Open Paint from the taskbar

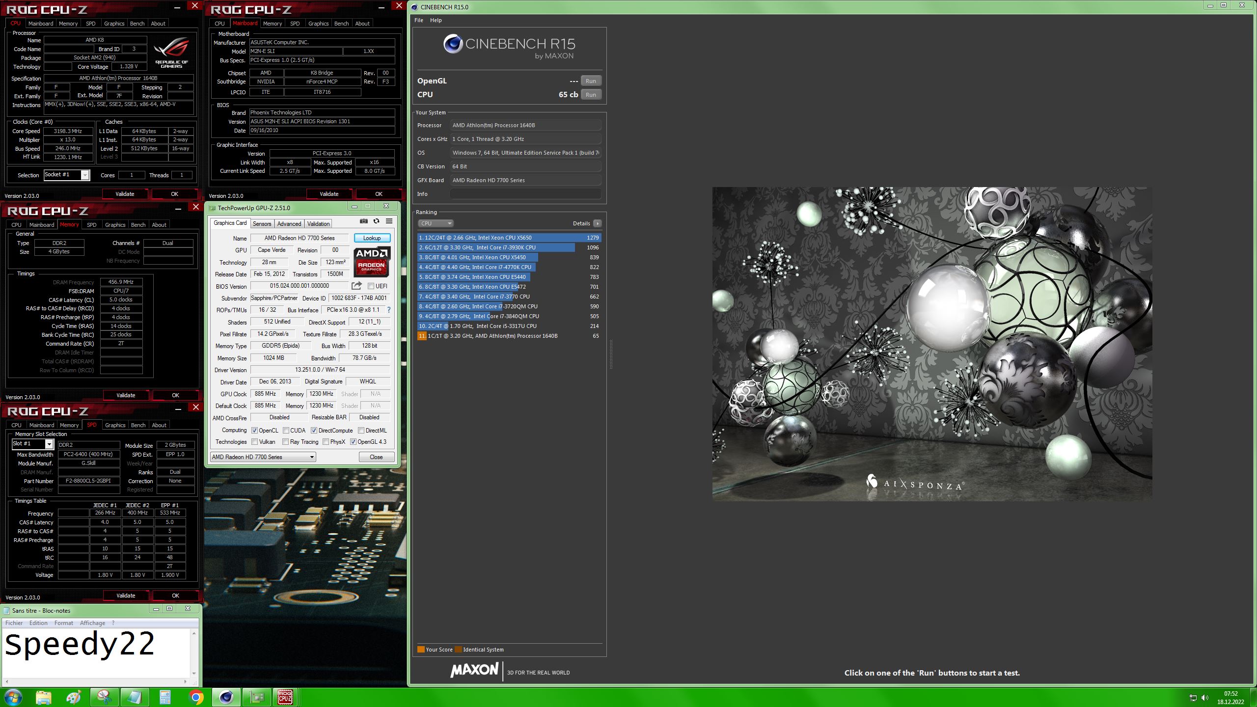pos(74,697)
